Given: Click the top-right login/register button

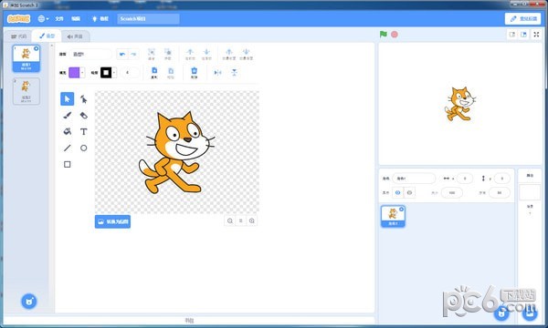Looking at the screenshot, I should [x=522, y=18].
